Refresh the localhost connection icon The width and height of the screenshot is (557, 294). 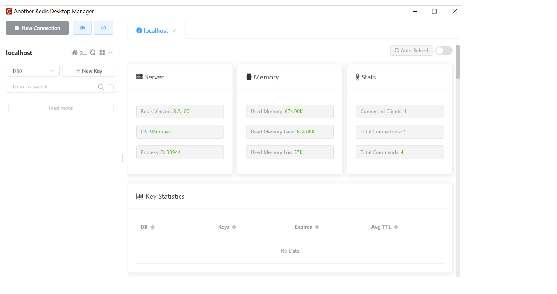93,52
